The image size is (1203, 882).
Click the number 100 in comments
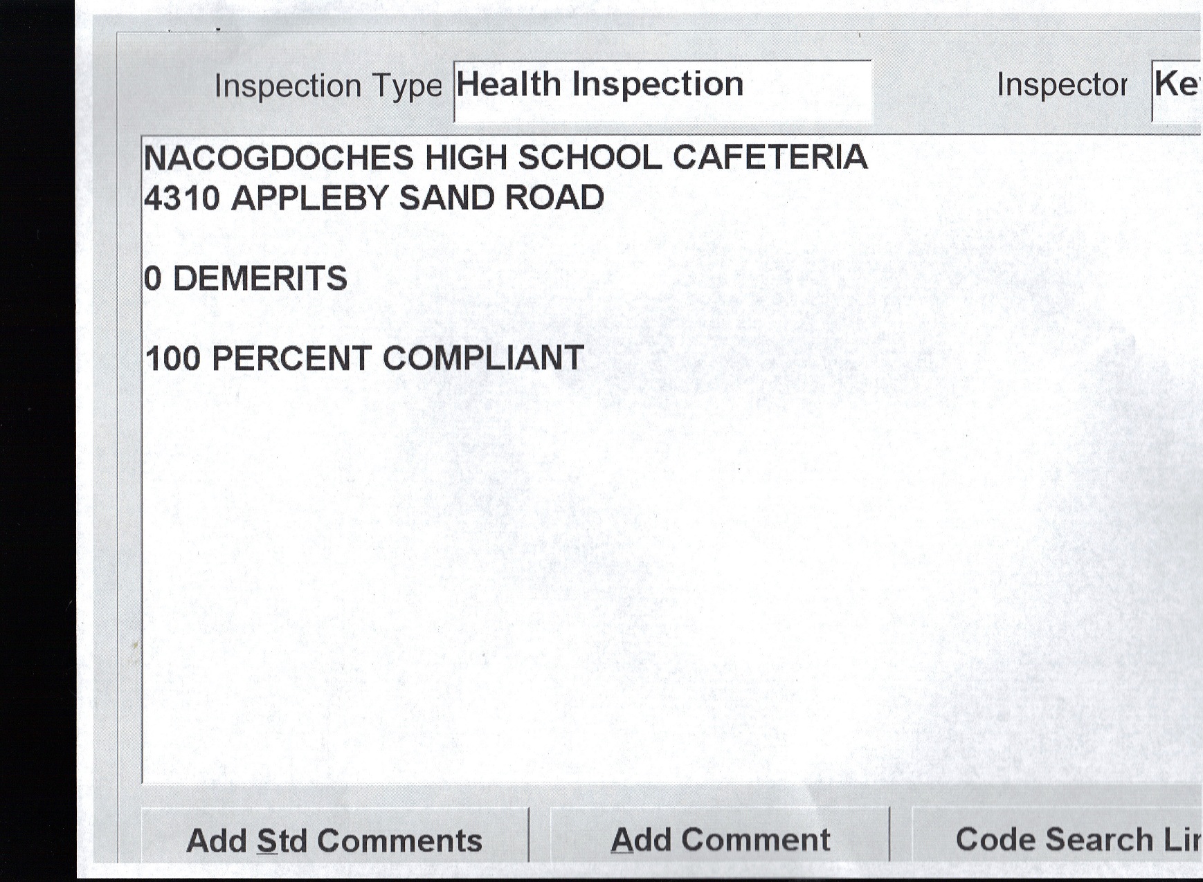pos(172,359)
